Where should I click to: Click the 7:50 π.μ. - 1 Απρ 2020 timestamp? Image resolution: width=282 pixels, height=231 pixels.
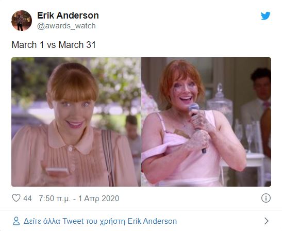tap(79, 199)
